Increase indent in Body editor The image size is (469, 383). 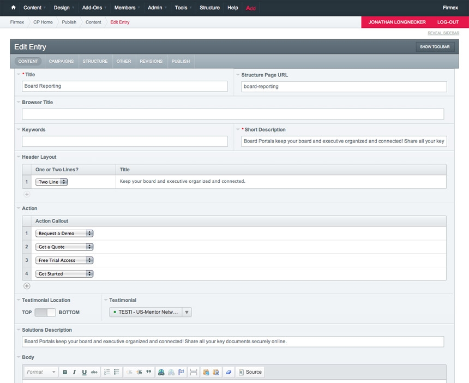tap(139, 372)
